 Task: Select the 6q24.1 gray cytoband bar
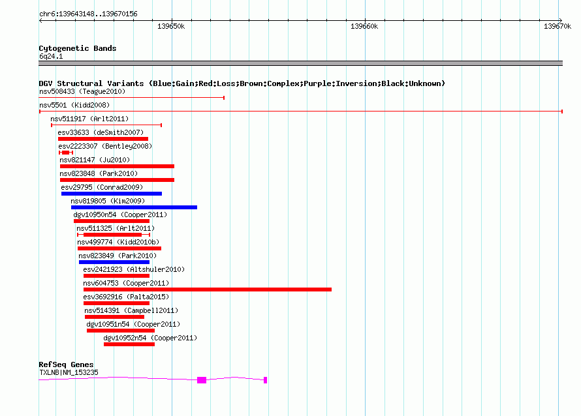tap(301, 63)
